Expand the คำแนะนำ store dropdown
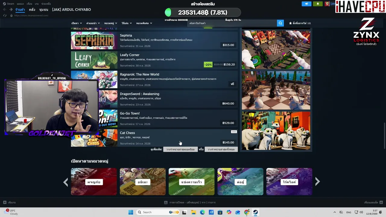Viewport: 386px width, 217px height. click(x=93, y=23)
